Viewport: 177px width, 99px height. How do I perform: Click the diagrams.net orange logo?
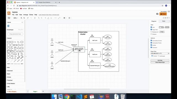pyautogui.click(x=9, y=13)
